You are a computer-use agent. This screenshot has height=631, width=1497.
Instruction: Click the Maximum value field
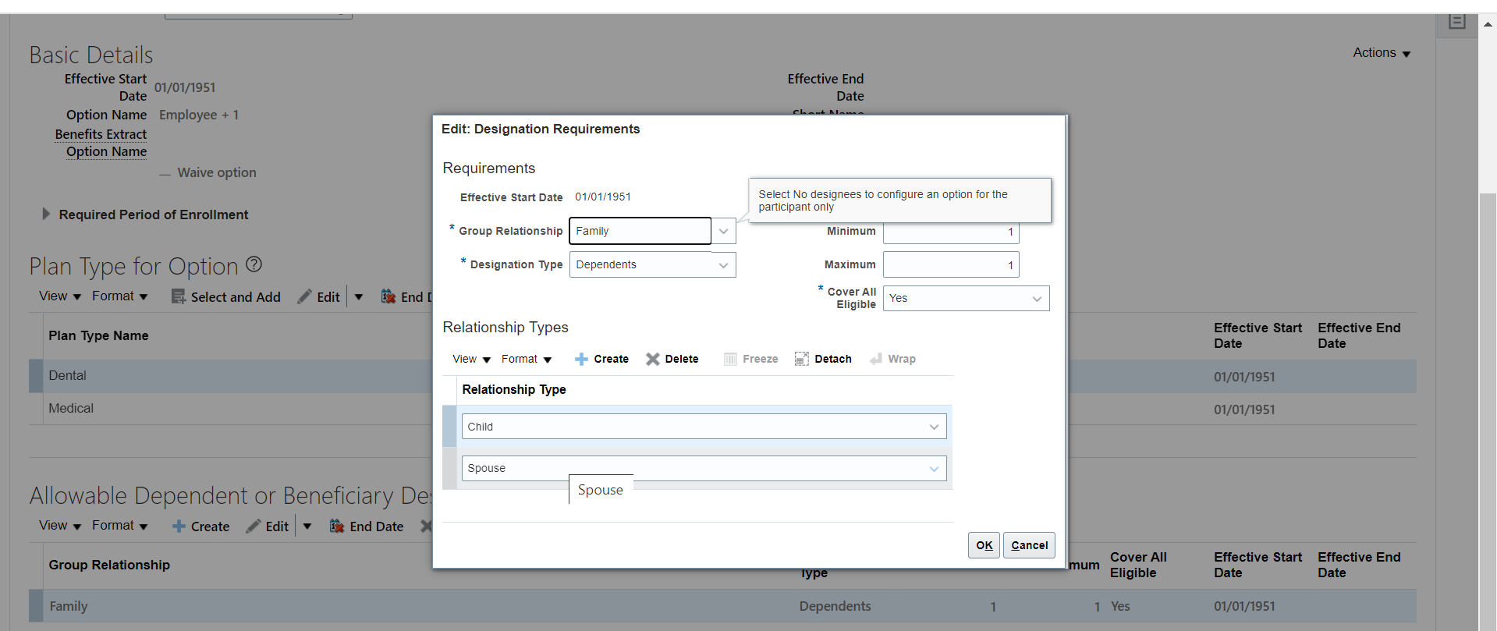(951, 265)
